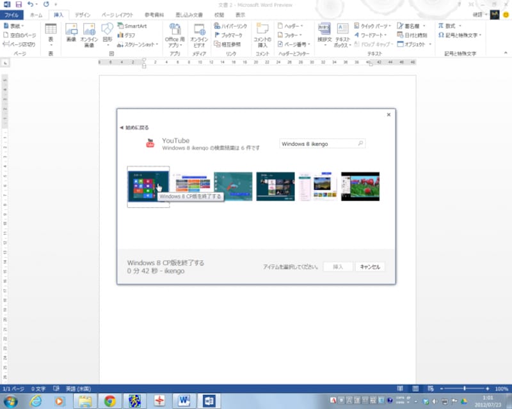Switch to the デザイン (Design) ribbon tab
The image size is (512, 409).
82,14
